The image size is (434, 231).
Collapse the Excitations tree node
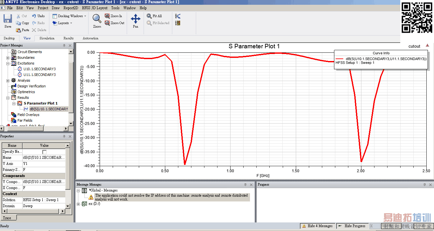coord(8,64)
